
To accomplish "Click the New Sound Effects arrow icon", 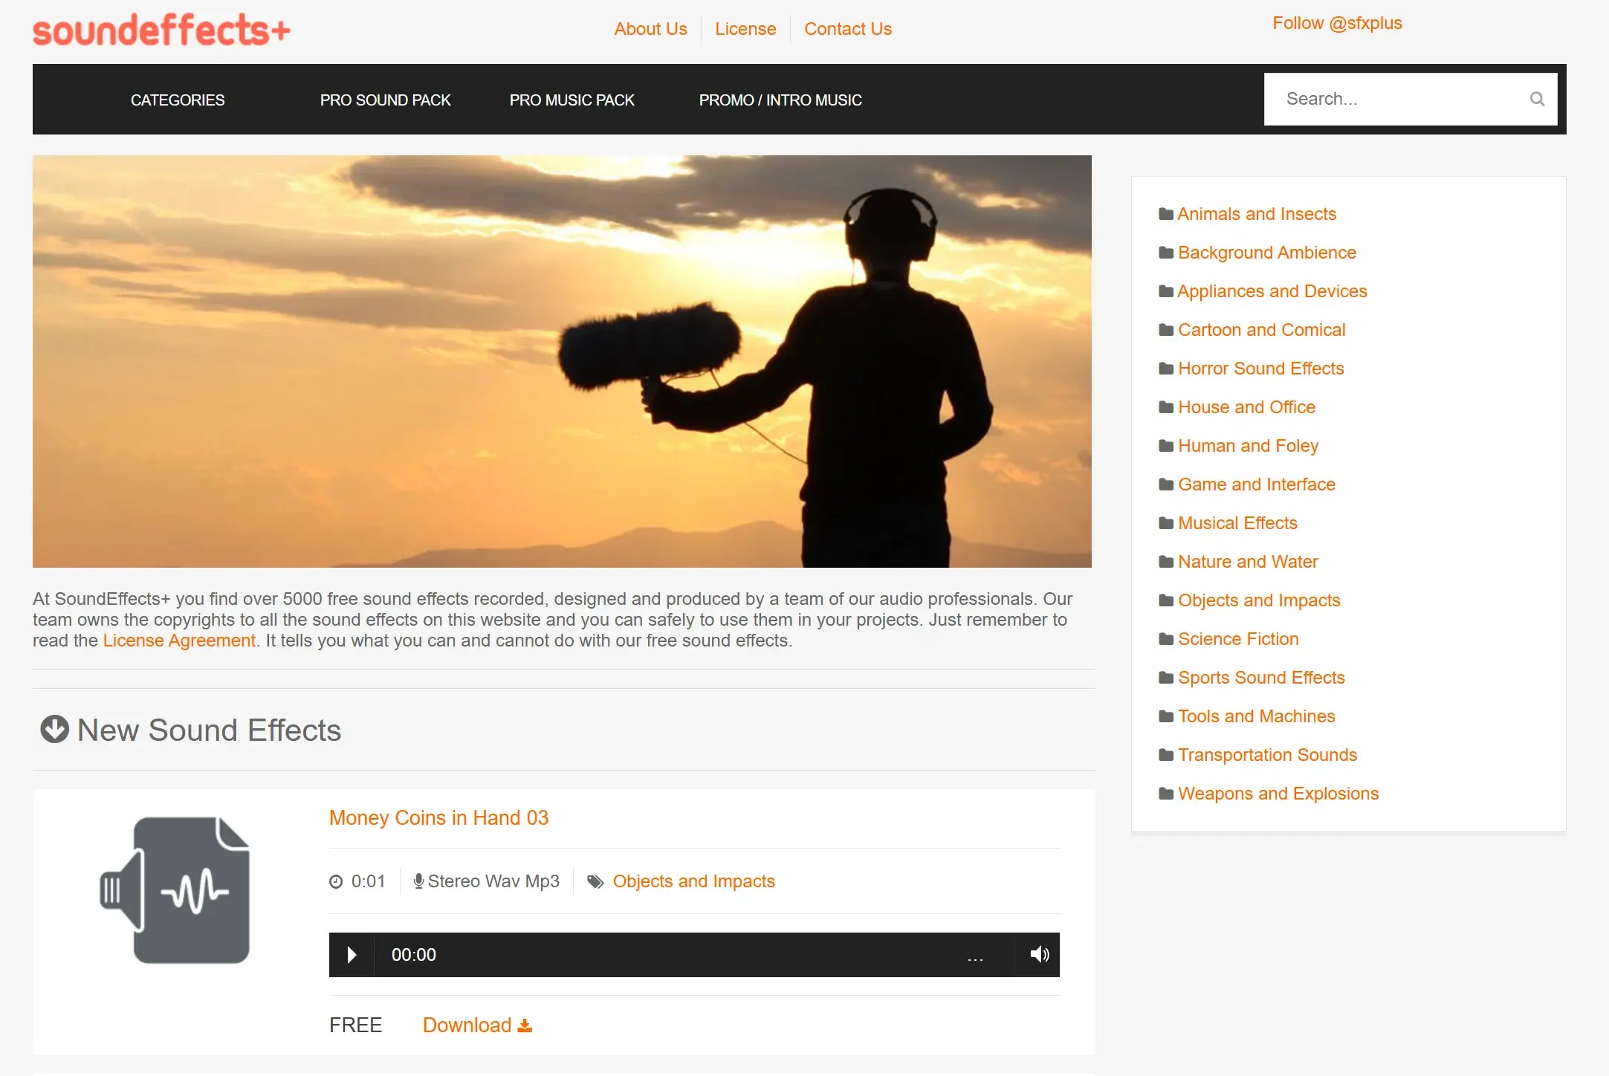I will pyautogui.click(x=54, y=730).
